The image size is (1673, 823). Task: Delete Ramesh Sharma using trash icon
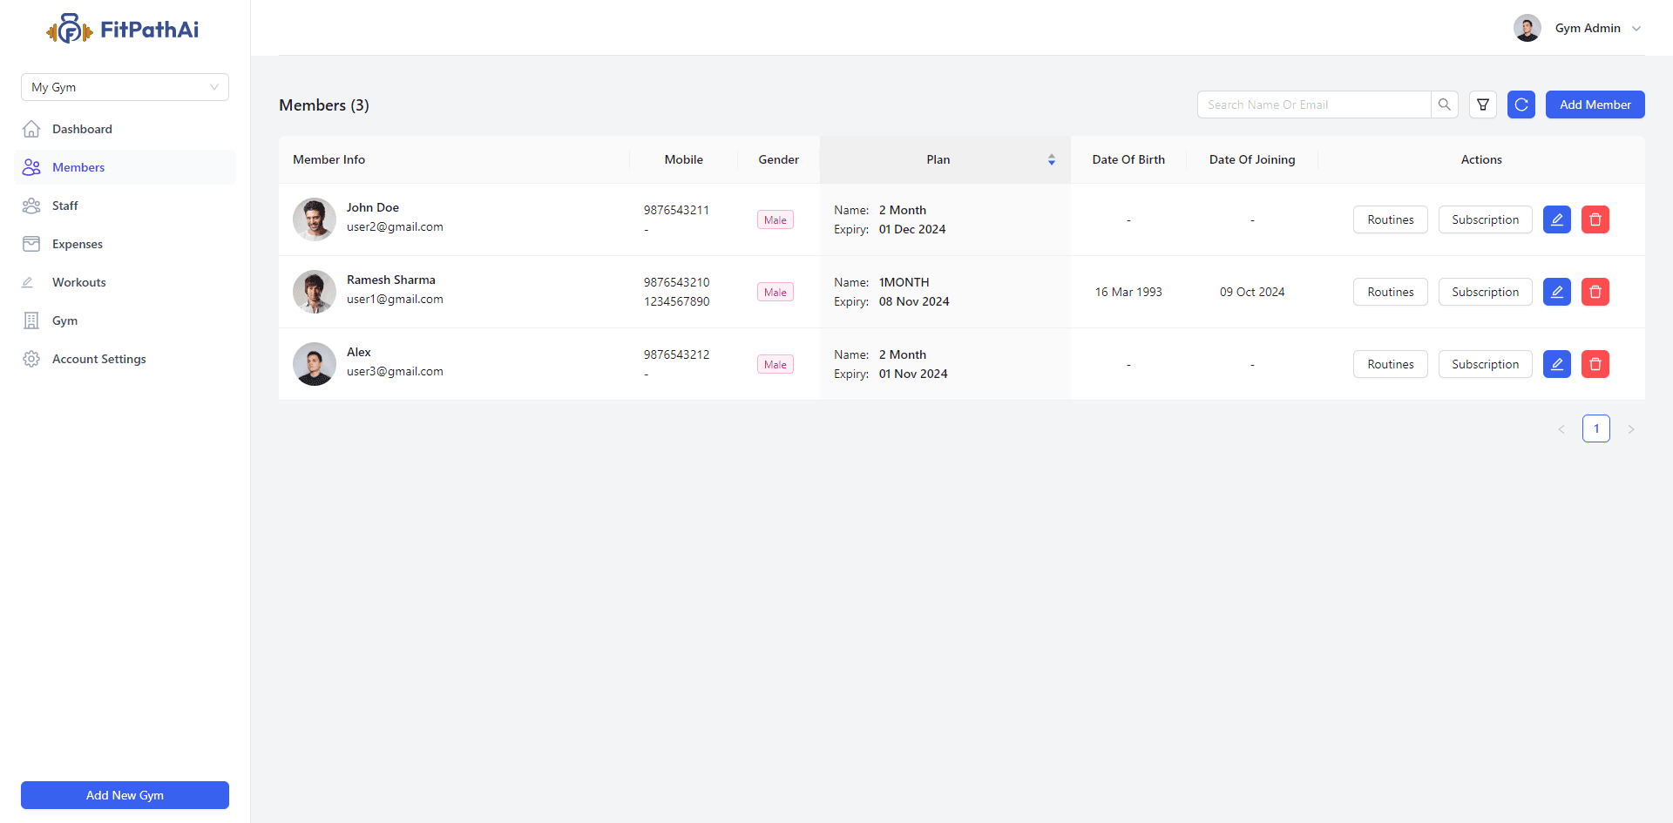click(x=1595, y=292)
